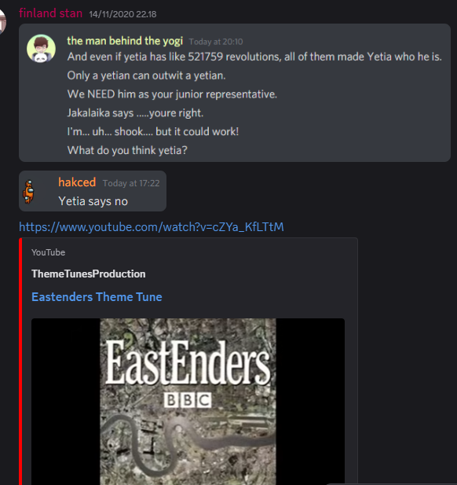Click the 'What do you think yetia?' line
Image resolution: width=457 pixels, height=485 pixels.
(127, 150)
